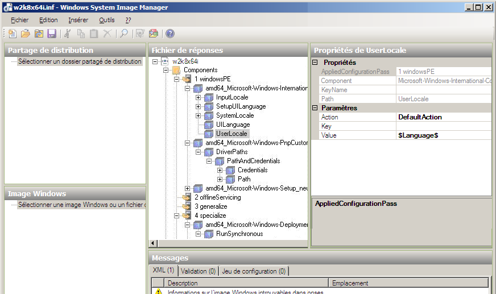Click the Value field containing $Language$
Screen dimensions: 496x294
444,135
